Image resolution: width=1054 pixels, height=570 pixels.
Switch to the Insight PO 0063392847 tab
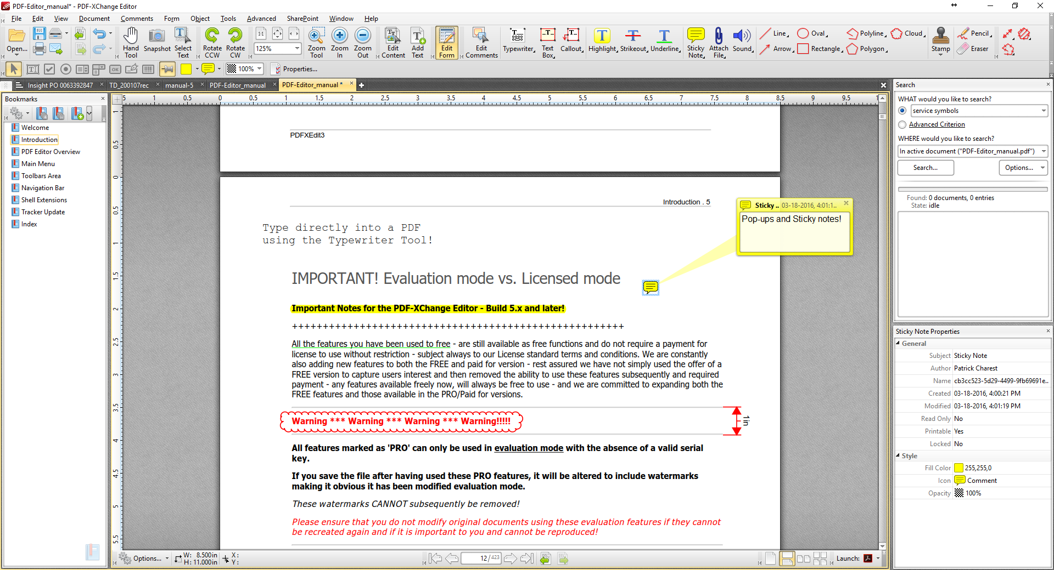(60, 85)
